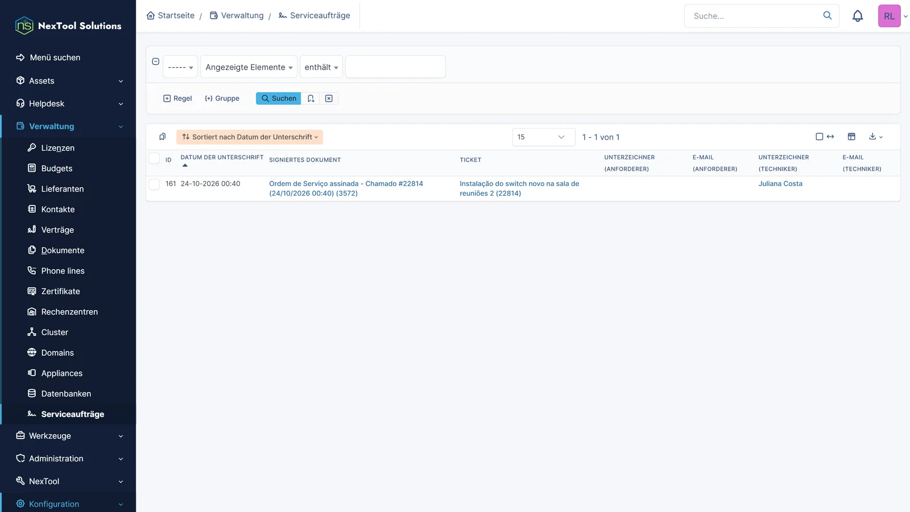Open the logical operator dropdown
The height and width of the screenshot is (512, 910).
pos(180,67)
